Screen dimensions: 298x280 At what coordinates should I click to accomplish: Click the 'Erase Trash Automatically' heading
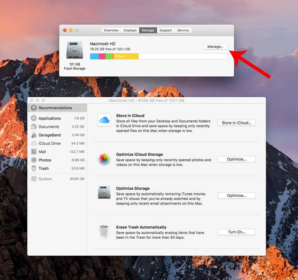click(141, 227)
